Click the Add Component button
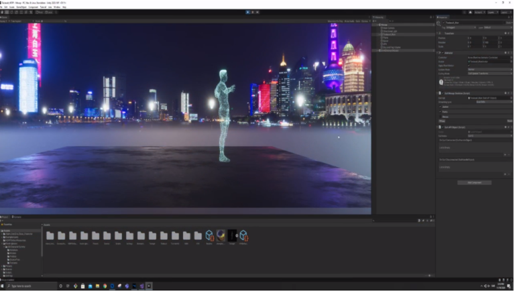This screenshot has height=291, width=515. (474, 182)
